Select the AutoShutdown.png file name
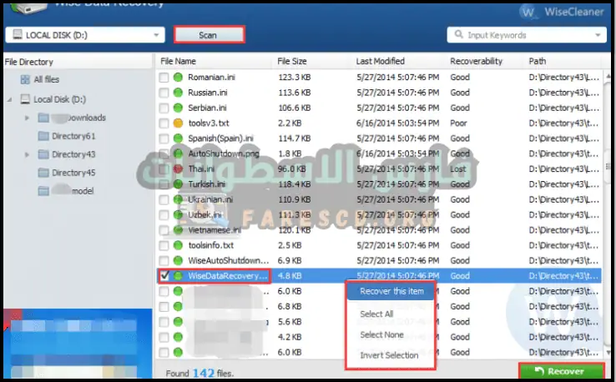616x382 pixels. point(224,153)
